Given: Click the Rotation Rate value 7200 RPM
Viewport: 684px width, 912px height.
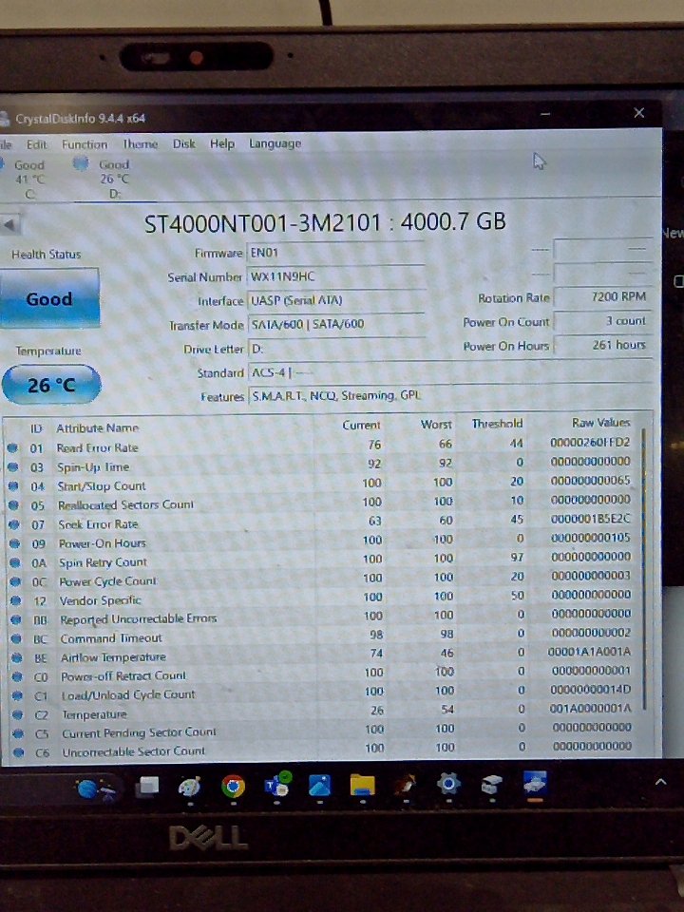Looking at the screenshot, I should point(602,296).
